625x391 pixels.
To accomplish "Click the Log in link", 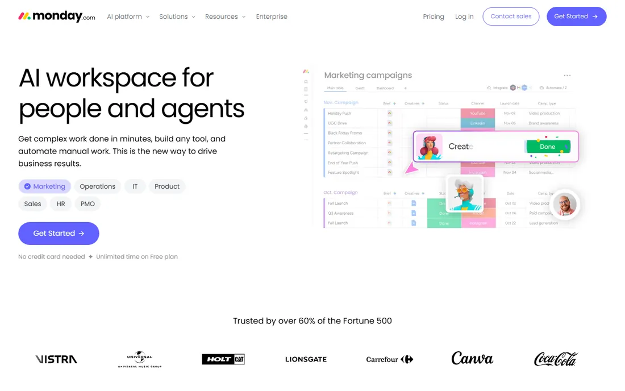I will [464, 16].
